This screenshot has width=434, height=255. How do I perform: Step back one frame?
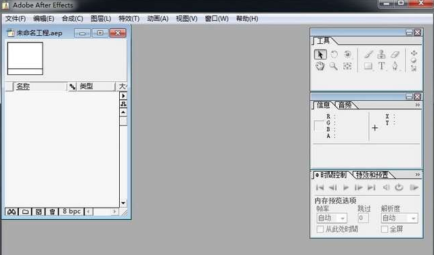pyautogui.click(x=333, y=187)
